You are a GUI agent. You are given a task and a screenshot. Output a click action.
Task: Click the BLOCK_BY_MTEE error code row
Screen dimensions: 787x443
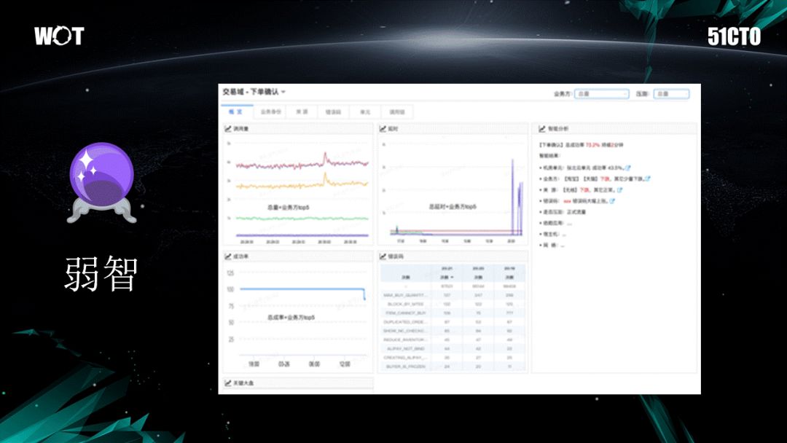(x=453, y=304)
